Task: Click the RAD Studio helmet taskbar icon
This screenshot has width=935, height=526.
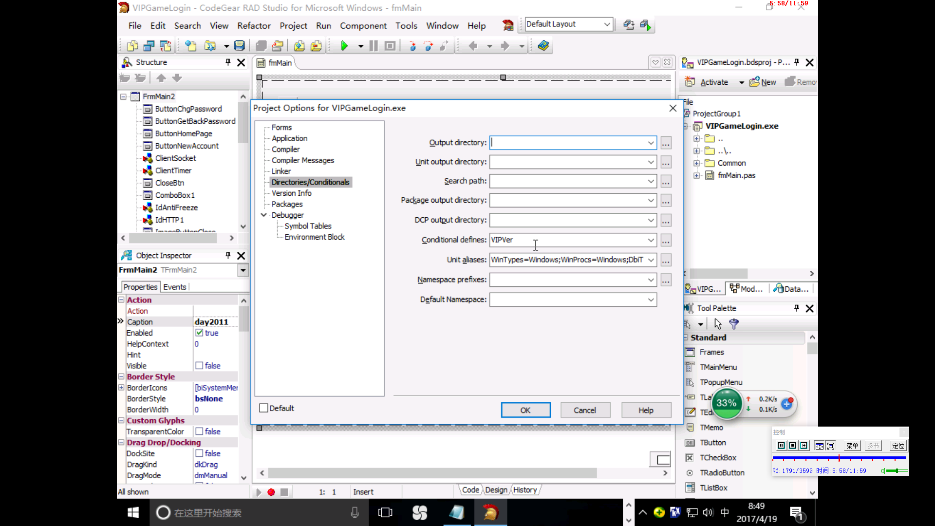Action: click(x=490, y=512)
